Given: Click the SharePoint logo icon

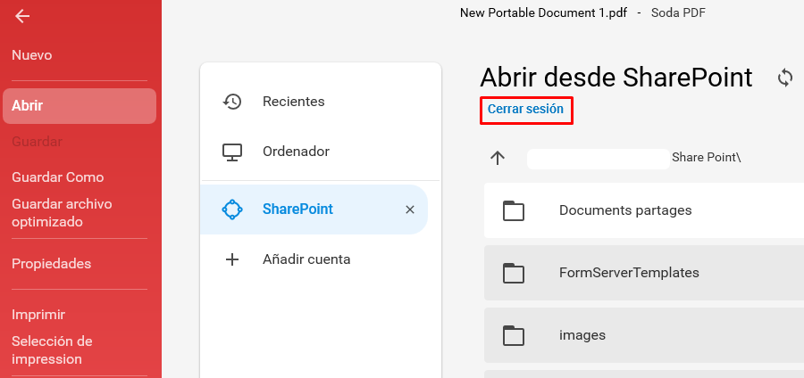Looking at the screenshot, I should [x=232, y=210].
